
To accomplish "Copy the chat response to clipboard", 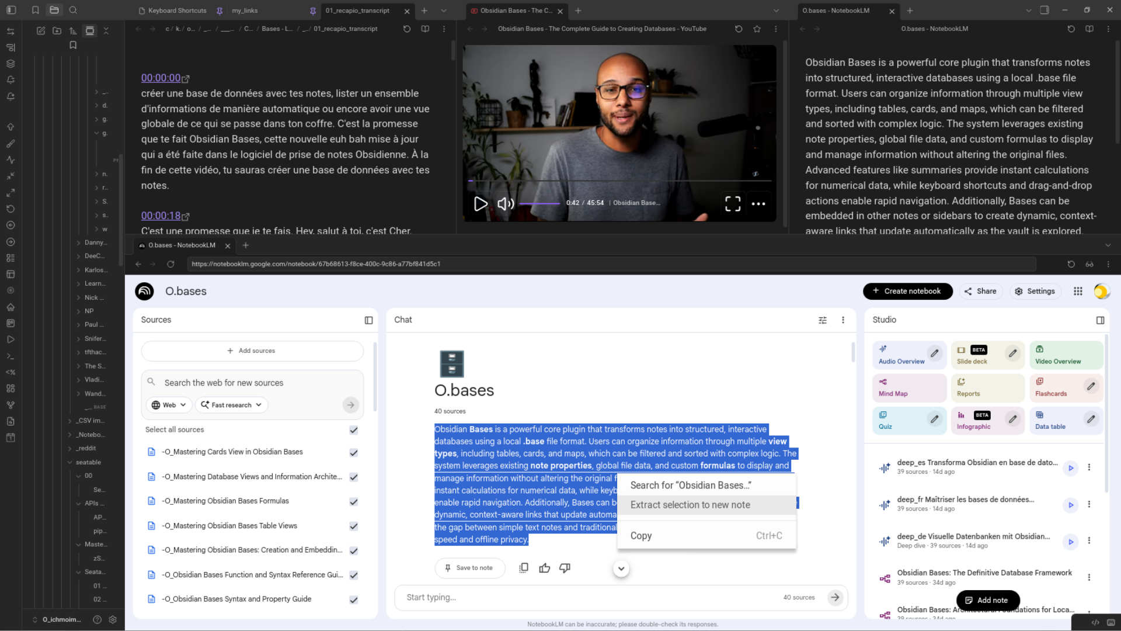I will pos(524,568).
